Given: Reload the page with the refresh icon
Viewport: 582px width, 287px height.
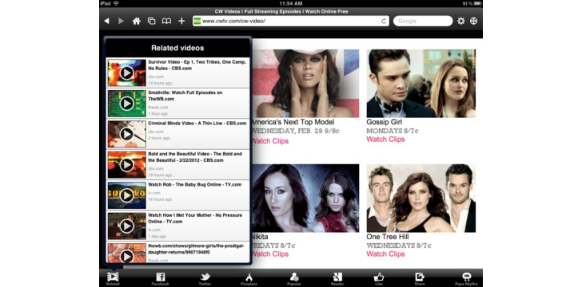Looking at the screenshot, I should point(384,21).
